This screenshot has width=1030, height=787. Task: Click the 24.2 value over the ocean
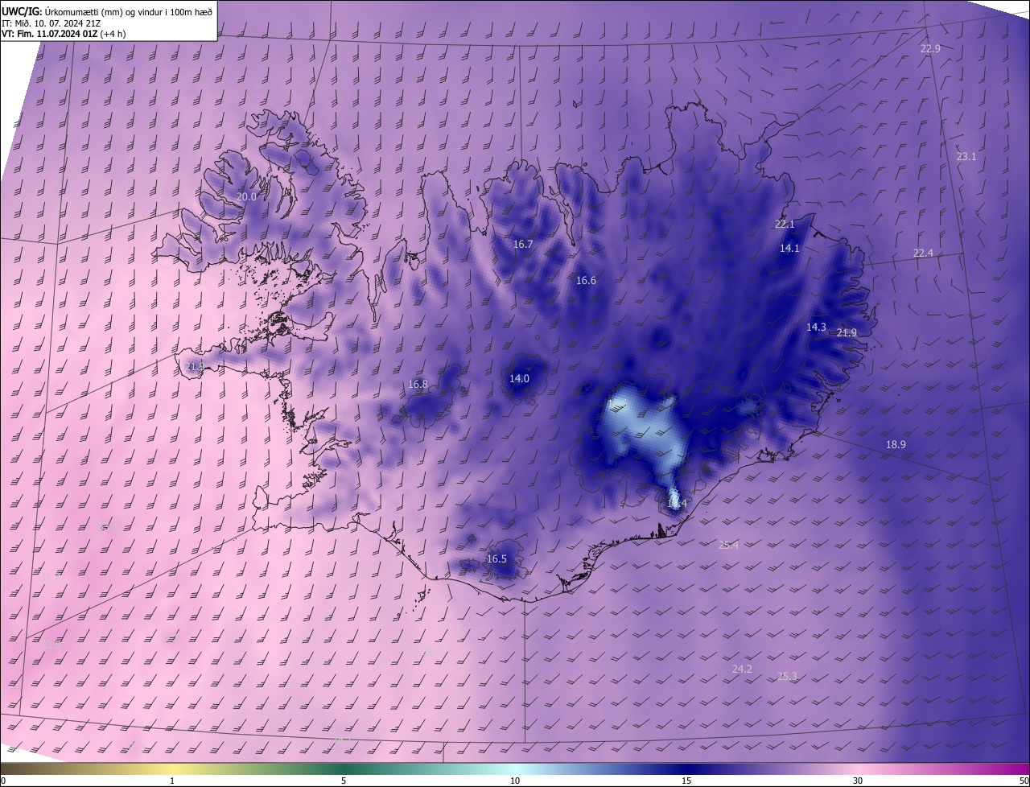[x=742, y=670]
